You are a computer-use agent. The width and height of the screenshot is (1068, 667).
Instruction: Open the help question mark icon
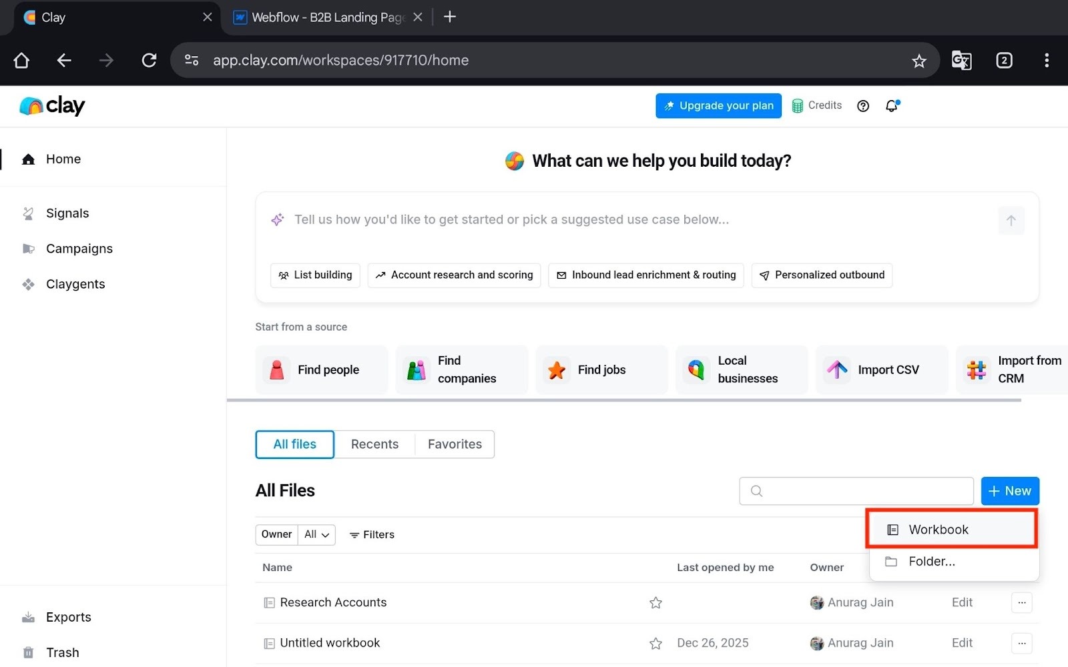863,106
